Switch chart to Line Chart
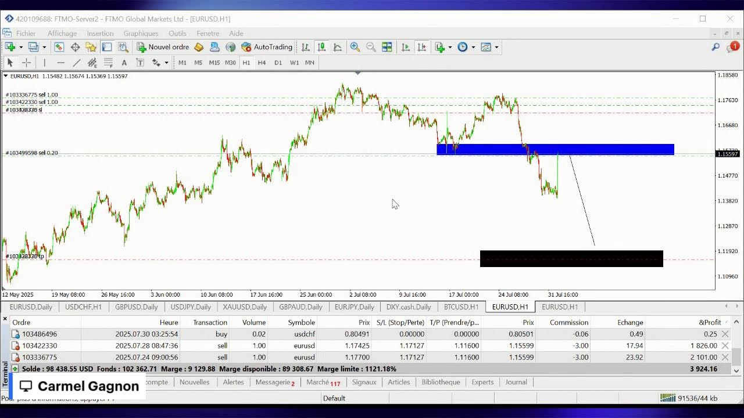744x418 pixels. click(337, 47)
